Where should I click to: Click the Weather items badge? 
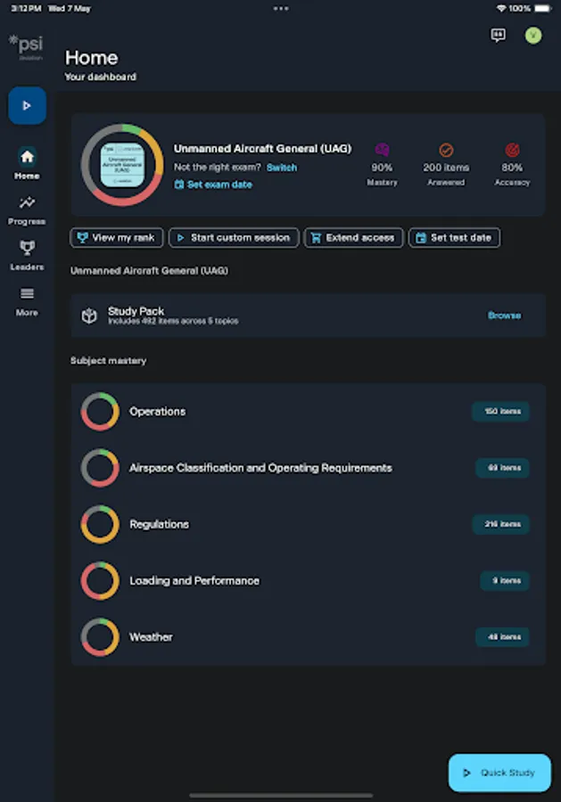(502, 637)
